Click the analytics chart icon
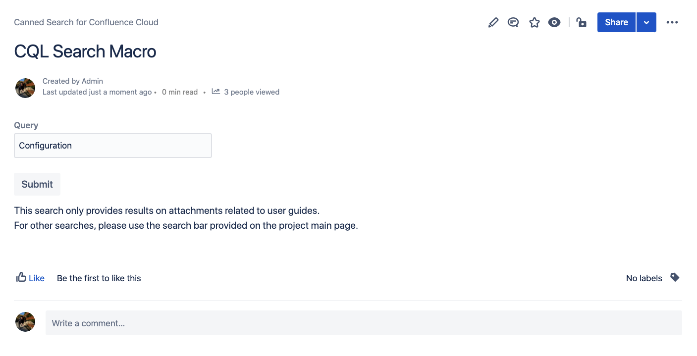 216,92
